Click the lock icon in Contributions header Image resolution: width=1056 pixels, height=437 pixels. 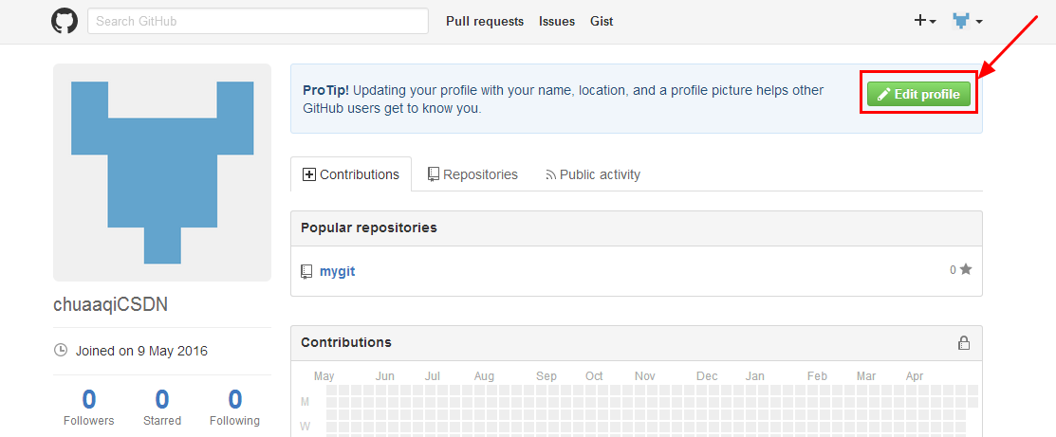(x=964, y=343)
